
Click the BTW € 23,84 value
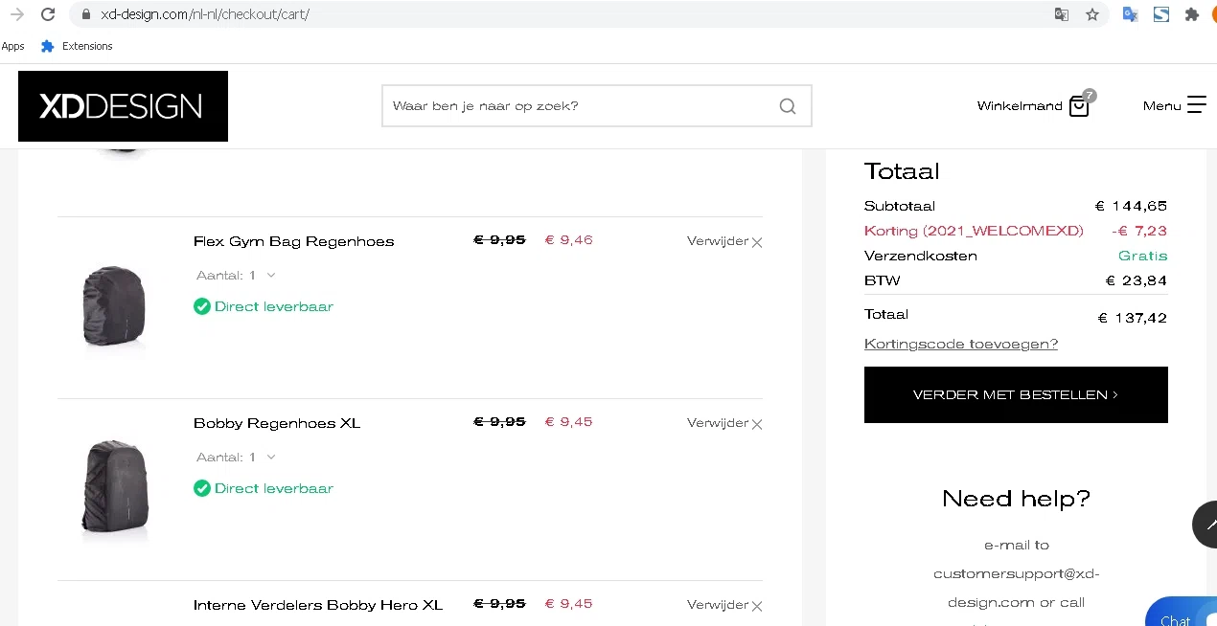point(1137,280)
